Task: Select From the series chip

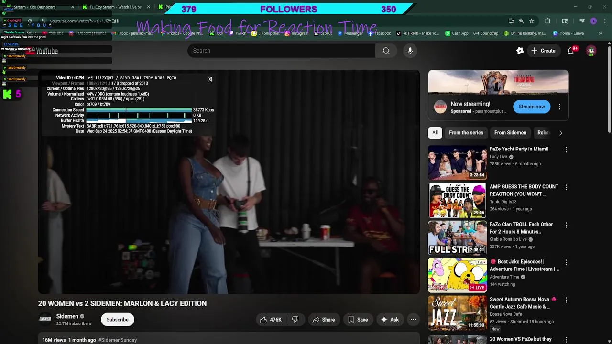Action: point(466,133)
